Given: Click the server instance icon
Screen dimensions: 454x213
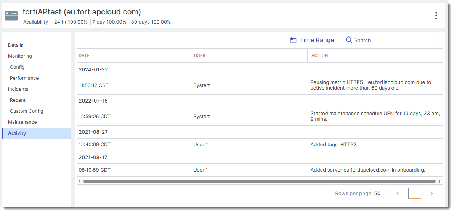Looking at the screenshot, I should (x=11, y=16).
